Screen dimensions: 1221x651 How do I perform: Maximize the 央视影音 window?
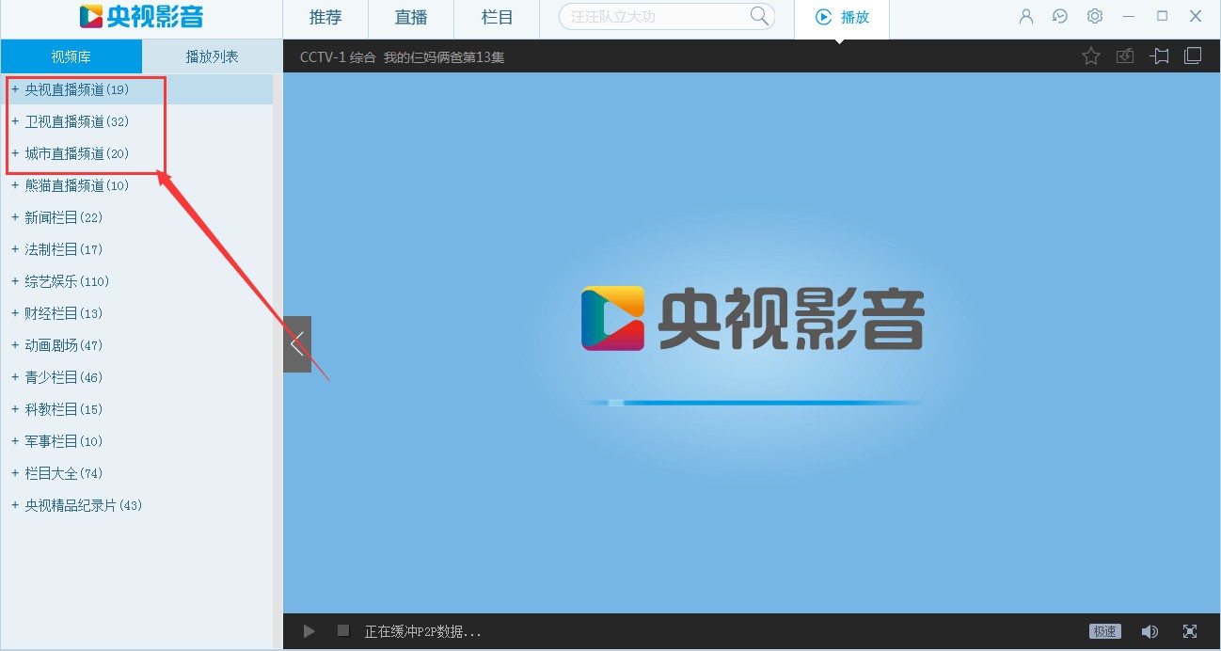[x=1163, y=16]
